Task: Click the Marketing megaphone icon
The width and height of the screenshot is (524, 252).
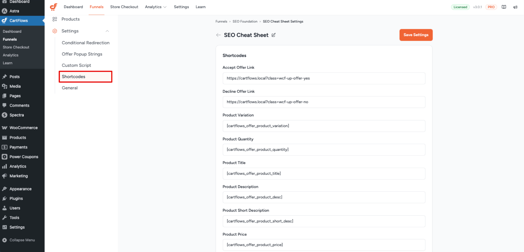Action: pos(4,176)
